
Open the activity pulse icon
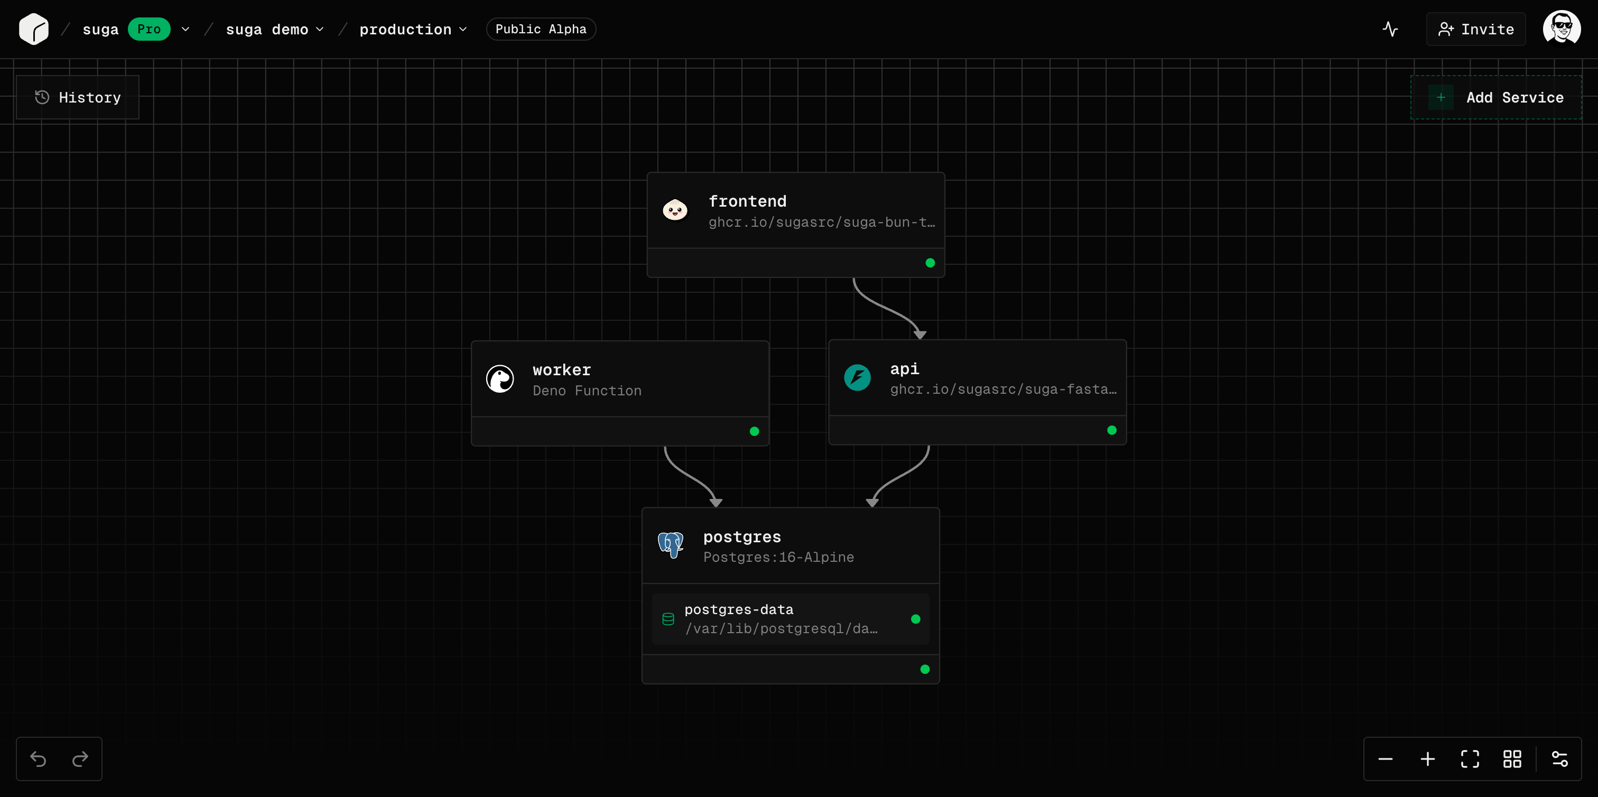1390,29
